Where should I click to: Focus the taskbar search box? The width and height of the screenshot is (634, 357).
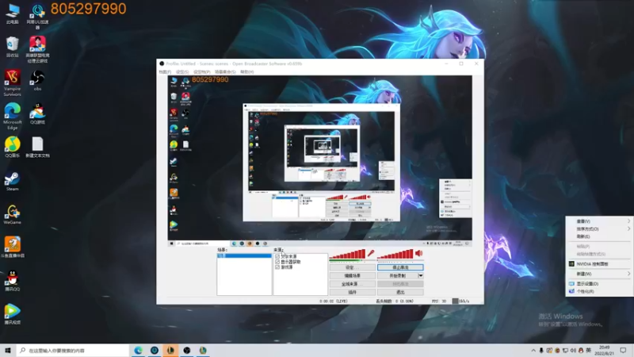click(x=73, y=350)
